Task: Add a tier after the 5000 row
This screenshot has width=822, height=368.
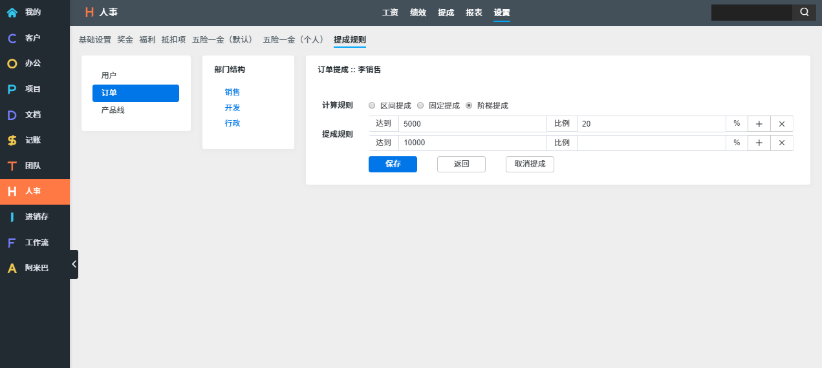Action: (759, 124)
